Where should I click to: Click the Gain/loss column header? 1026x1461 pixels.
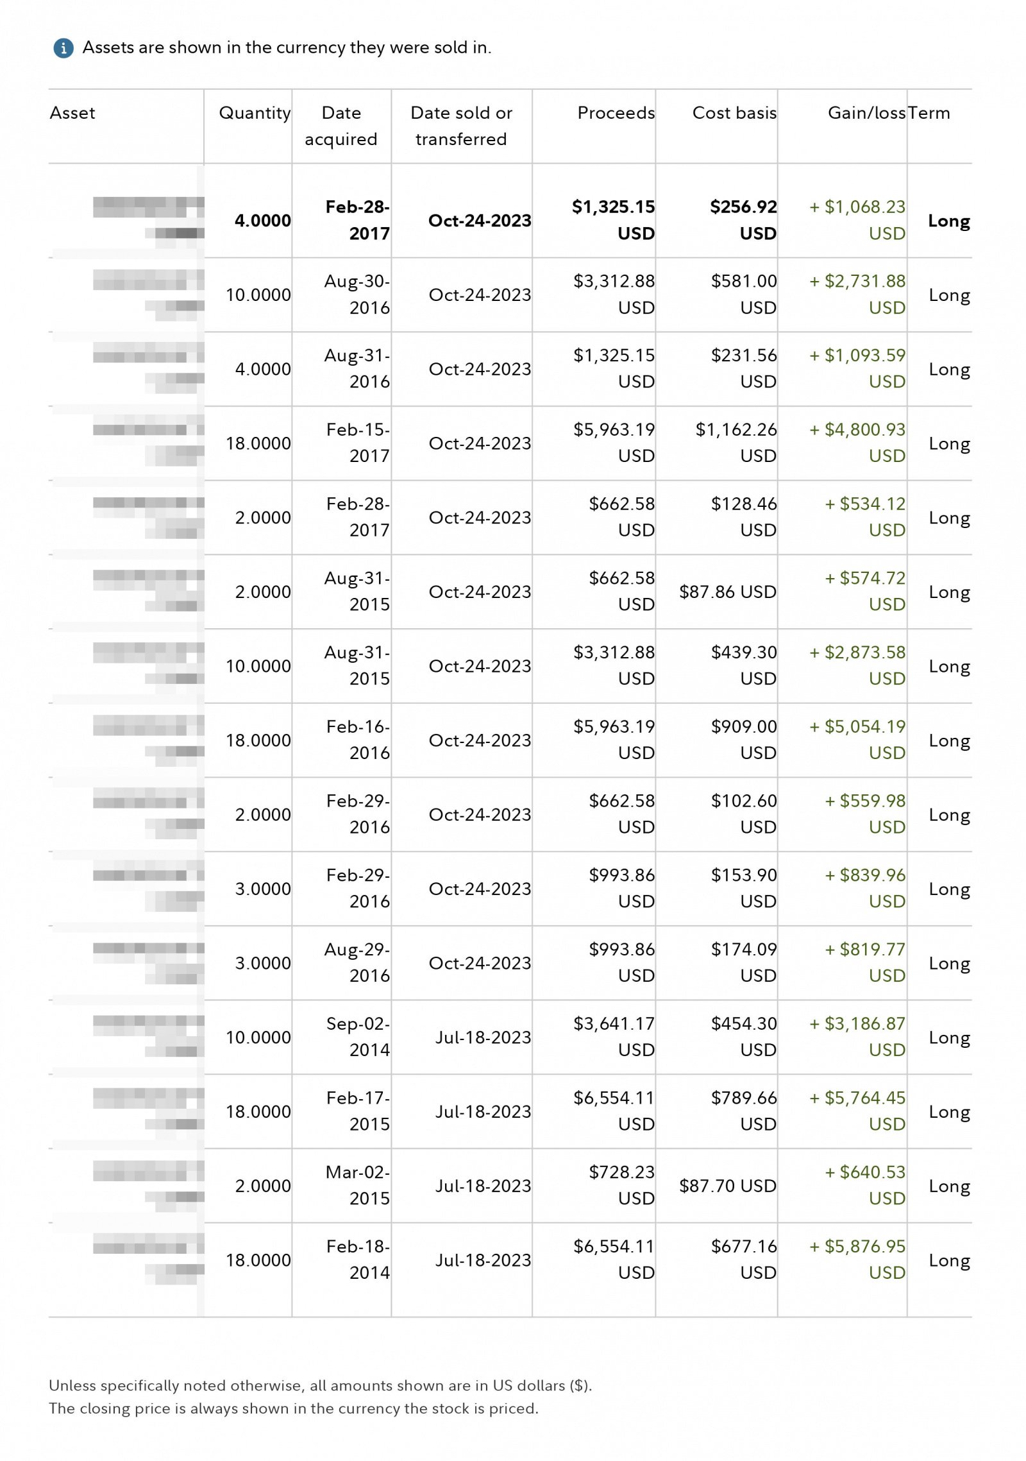[866, 113]
